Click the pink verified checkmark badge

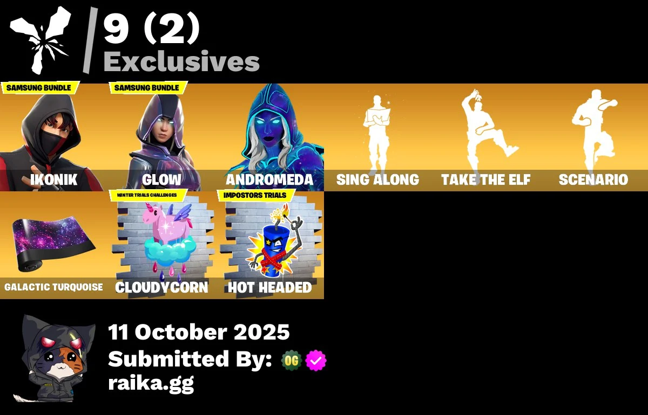(x=316, y=361)
